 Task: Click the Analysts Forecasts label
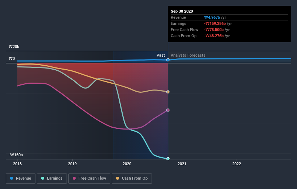(x=188, y=55)
